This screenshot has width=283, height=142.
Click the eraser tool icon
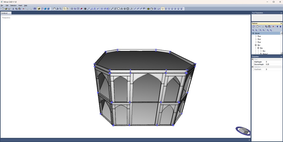click(81, 9)
